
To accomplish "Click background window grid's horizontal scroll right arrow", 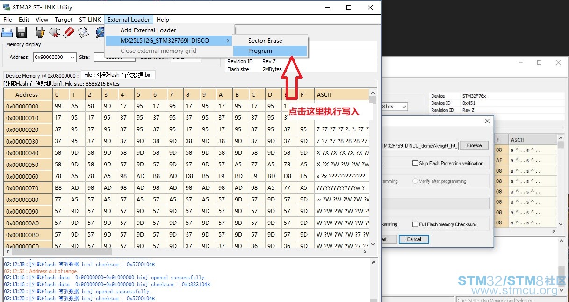I will pos(554,231).
